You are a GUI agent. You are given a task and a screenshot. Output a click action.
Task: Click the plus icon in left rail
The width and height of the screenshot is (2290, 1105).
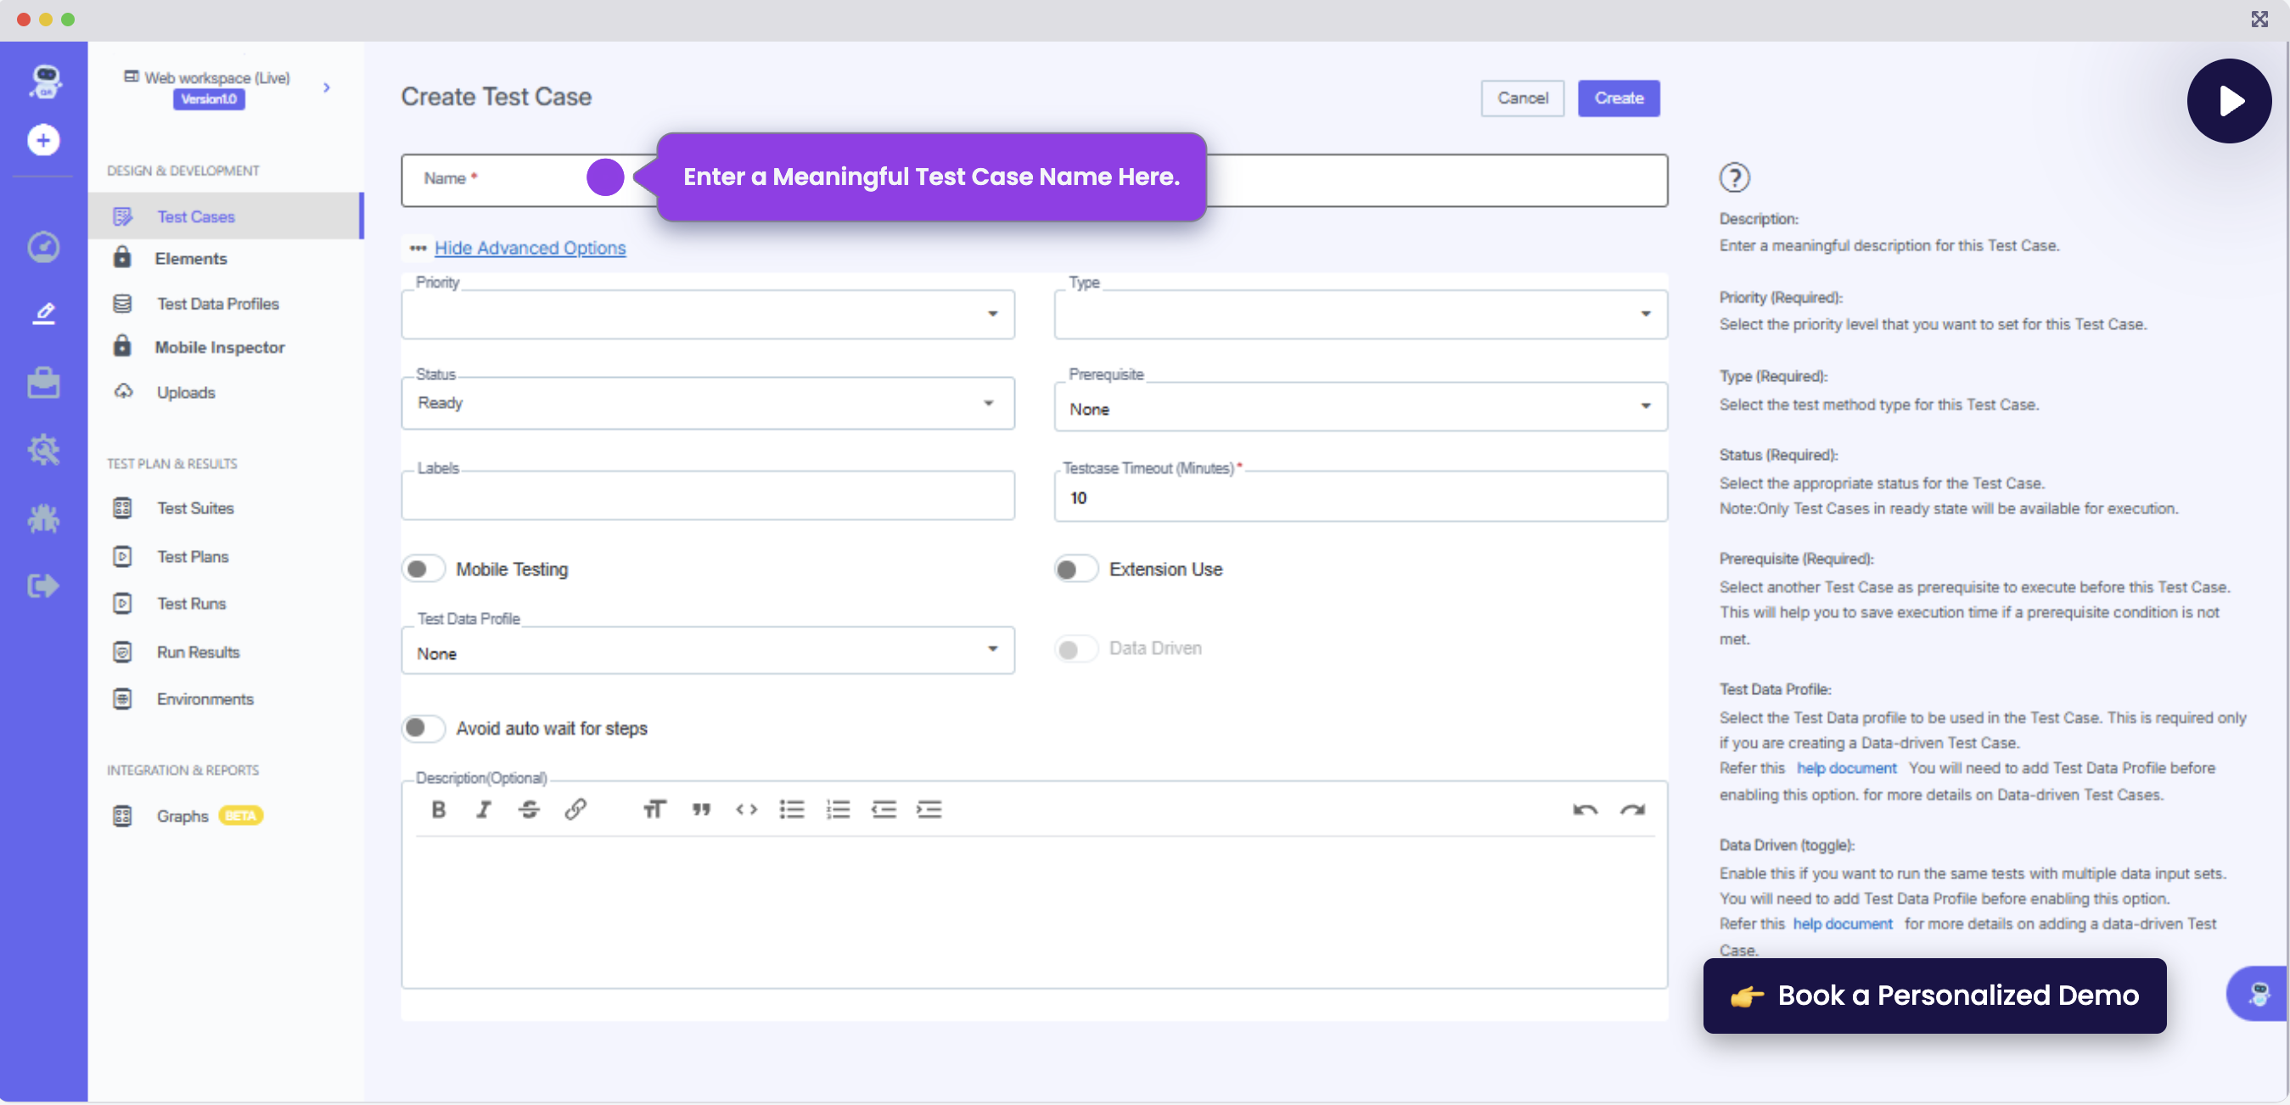42,139
